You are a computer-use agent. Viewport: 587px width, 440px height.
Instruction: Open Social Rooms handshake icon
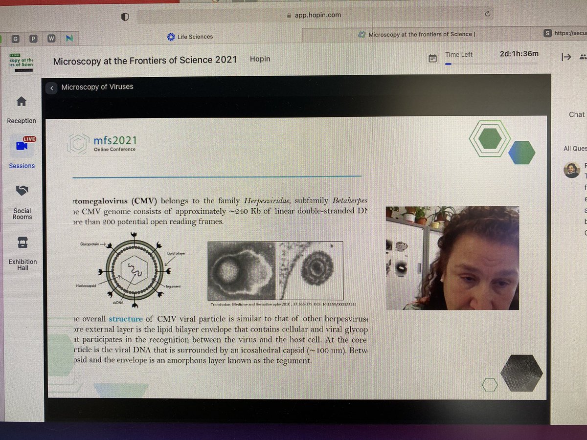click(x=22, y=191)
